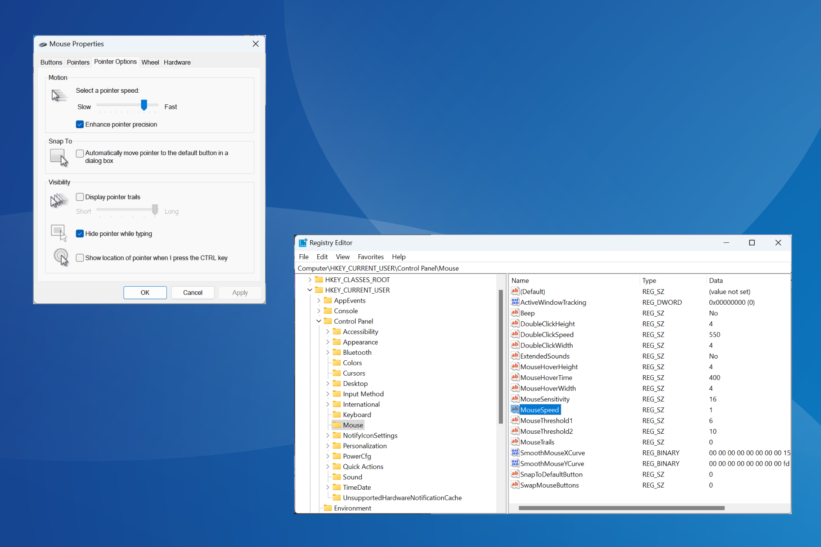Open the Favorites menu in Registry Editor
821x547 pixels.
click(x=370, y=256)
